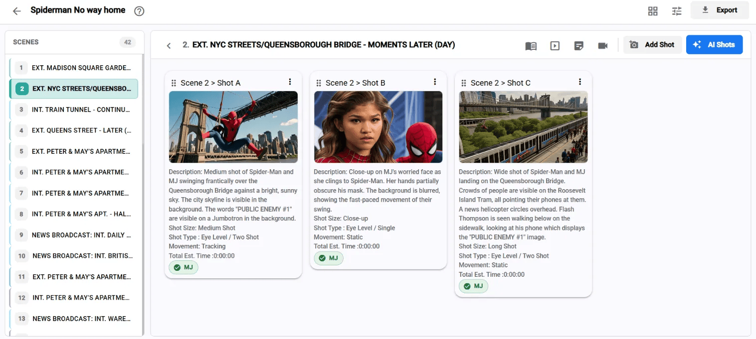Open the slideshow play icon
This screenshot has width=756, height=339.
(555, 46)
